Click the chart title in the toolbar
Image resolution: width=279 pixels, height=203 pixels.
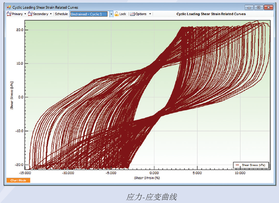[211, 14]
